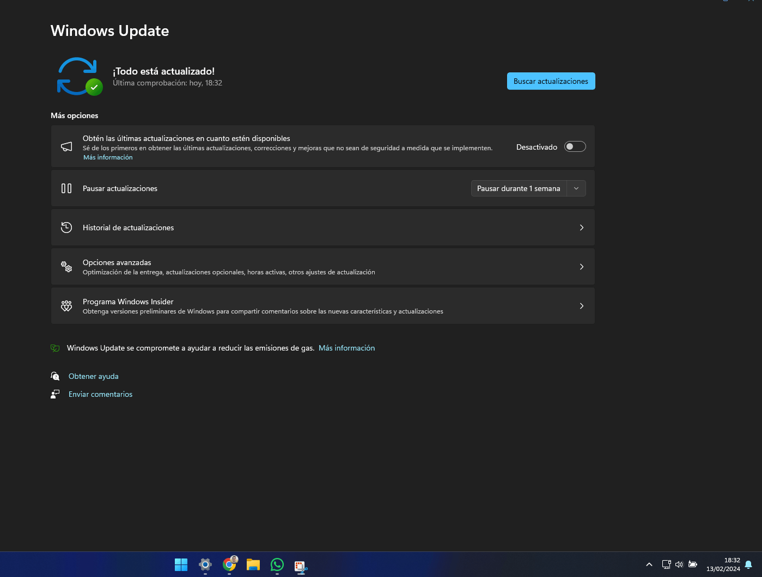Viewport: 762px width, 577px height.
Task: Click the history clock icon
Action: 66,228
